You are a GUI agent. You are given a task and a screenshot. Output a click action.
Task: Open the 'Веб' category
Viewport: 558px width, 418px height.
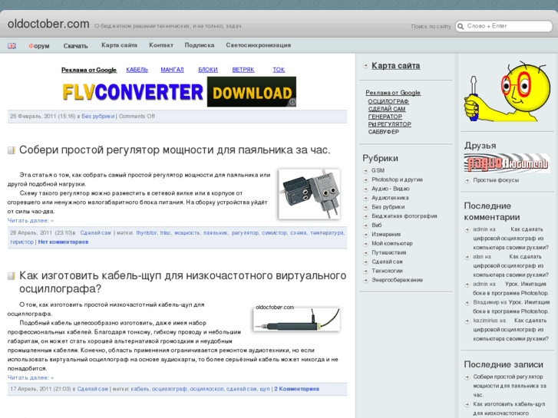[x=377, y=225]
